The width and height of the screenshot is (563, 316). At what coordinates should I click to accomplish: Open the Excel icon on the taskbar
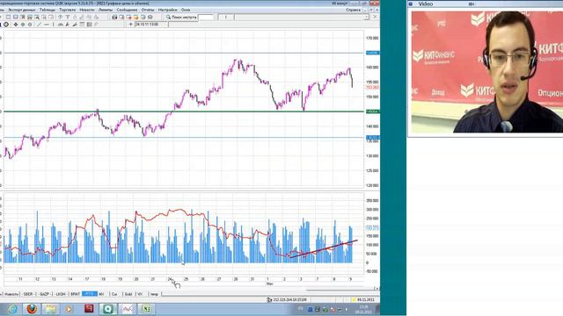(146, 309)
